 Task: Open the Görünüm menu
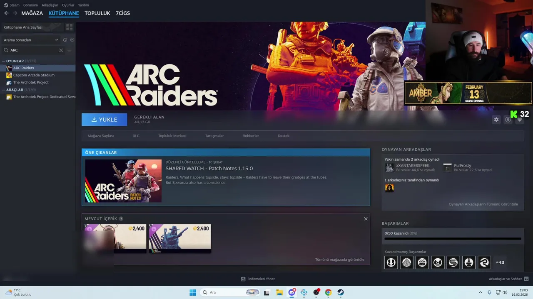(30, 5)
